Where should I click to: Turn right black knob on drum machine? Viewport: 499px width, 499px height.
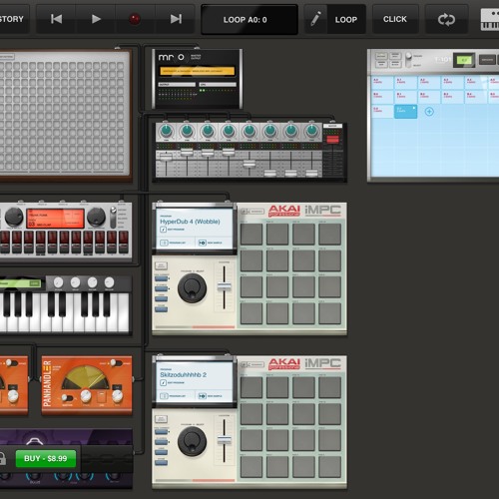[x=96, y=217]
